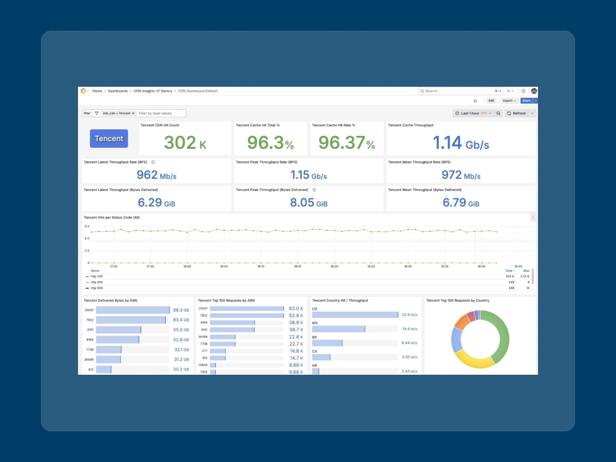The height and width of the screenshot is (462, 616).
Task: Click CDN Dashboard Default breadcrumb
Action: pos(198,91)
